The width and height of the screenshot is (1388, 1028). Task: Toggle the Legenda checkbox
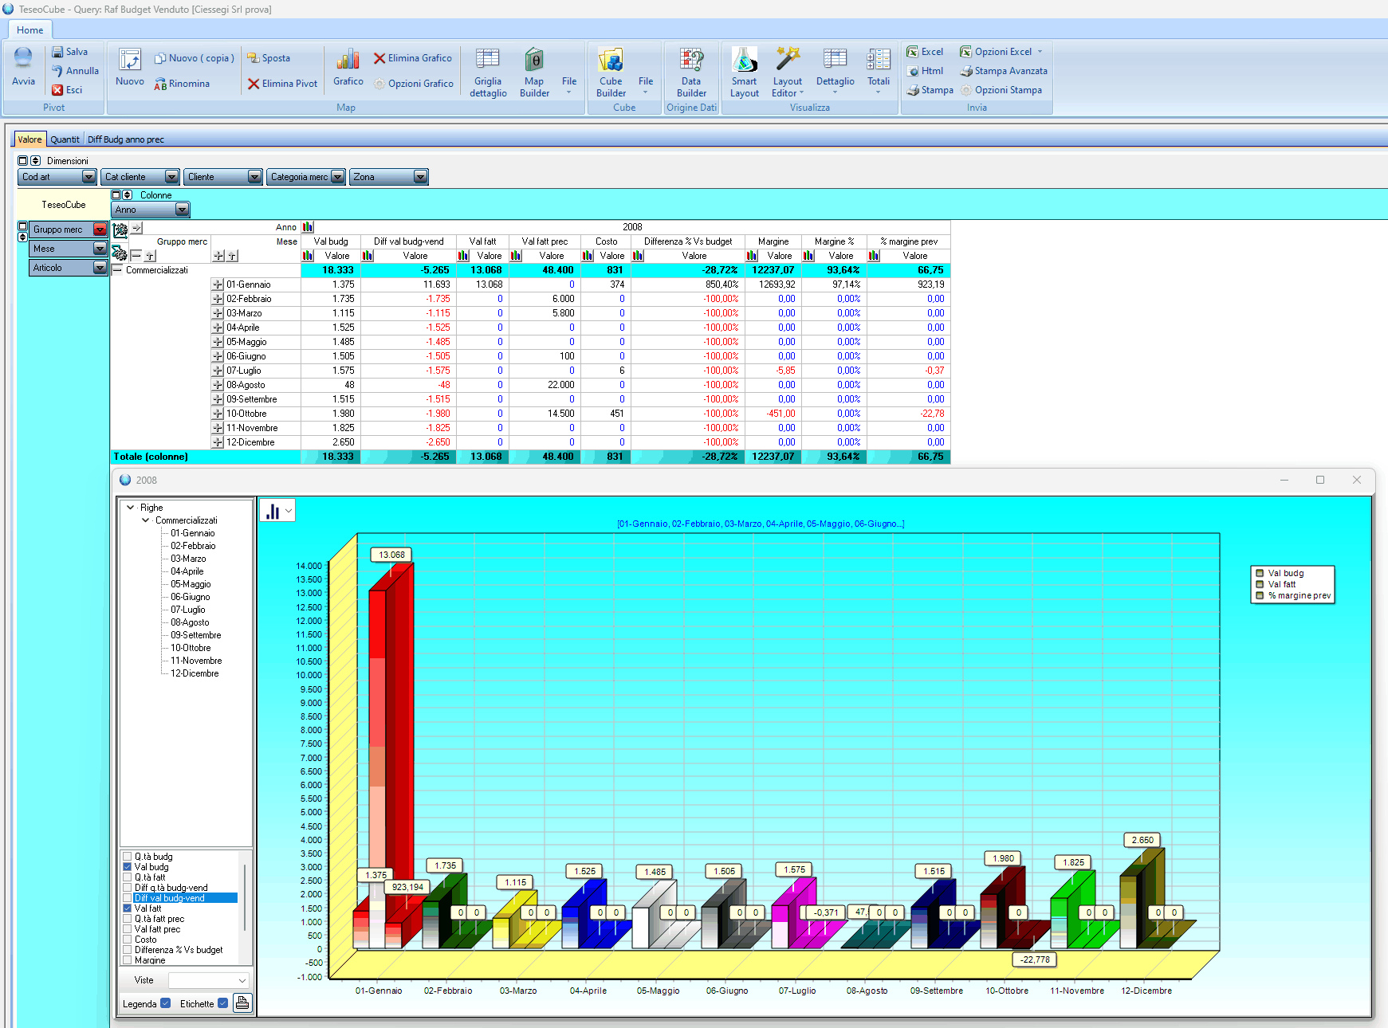(x=166, y=1003)
